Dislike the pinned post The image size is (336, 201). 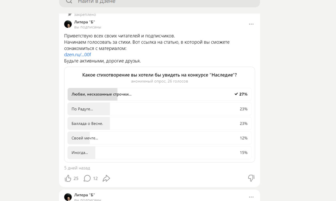[251, 178]
